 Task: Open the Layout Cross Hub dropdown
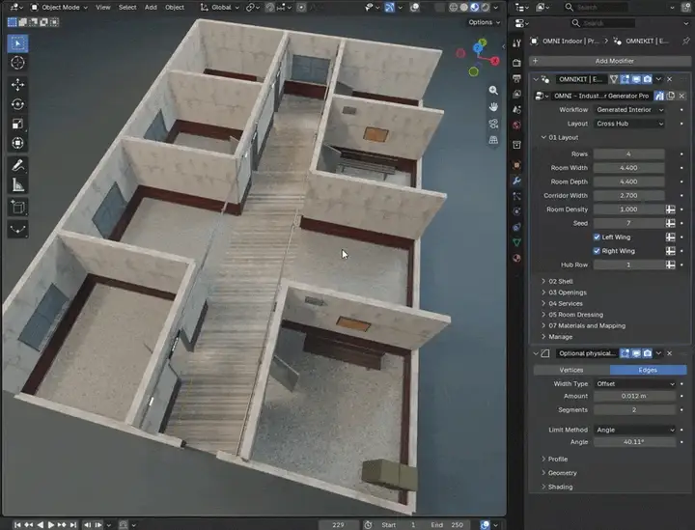pos(629,124)
